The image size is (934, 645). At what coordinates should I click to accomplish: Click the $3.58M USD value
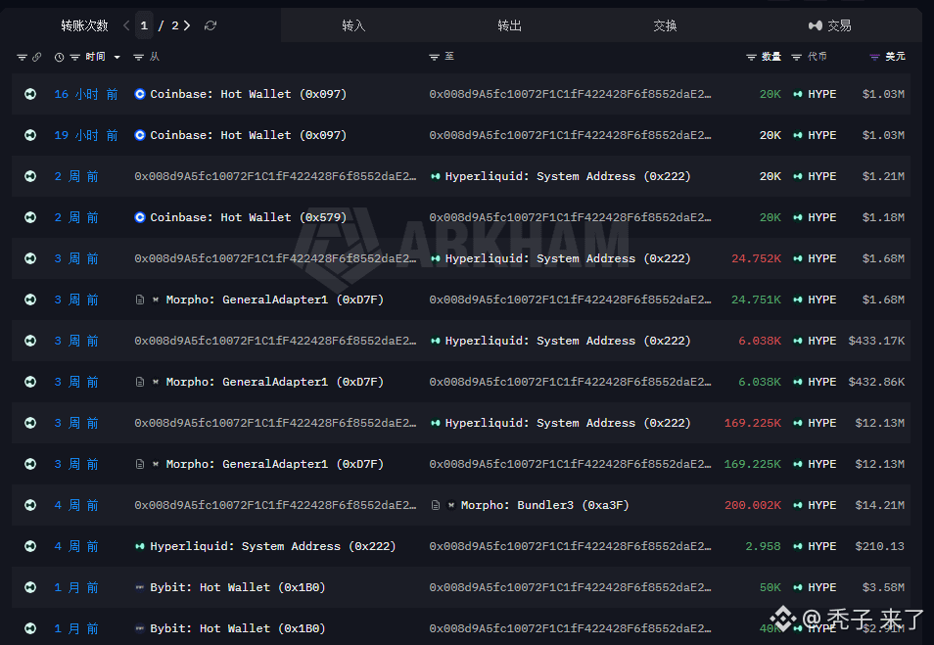pyautogui.click(x=883, y=587)
